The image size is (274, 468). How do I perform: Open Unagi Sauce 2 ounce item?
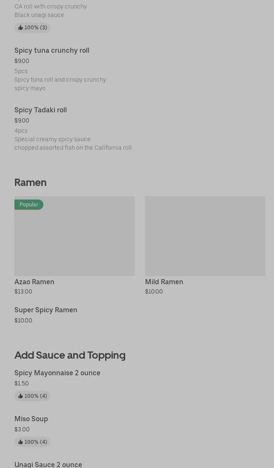[x=48, y=465]
